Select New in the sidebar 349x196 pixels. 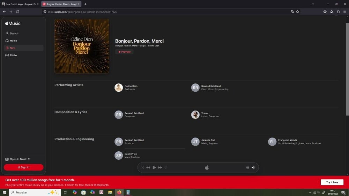[23, 48]
